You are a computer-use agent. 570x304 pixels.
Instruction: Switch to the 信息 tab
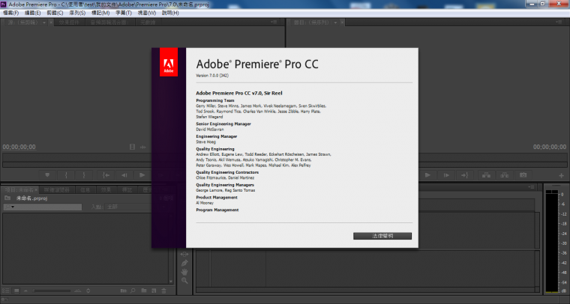[x=85, y=189]
